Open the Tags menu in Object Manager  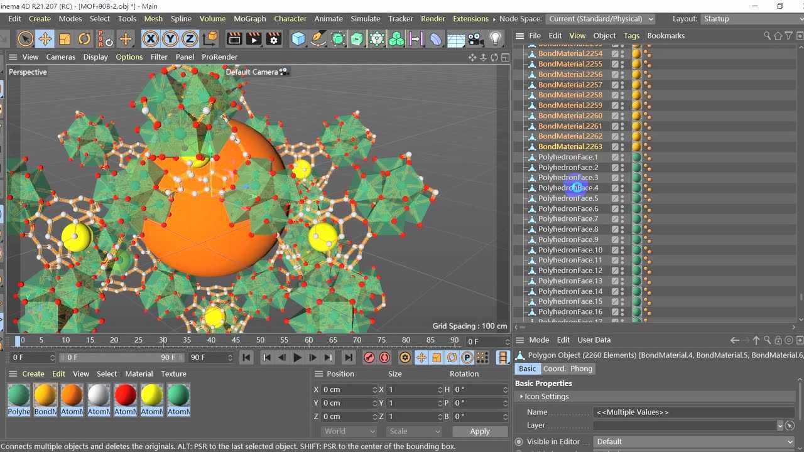[x=632, y=36]
